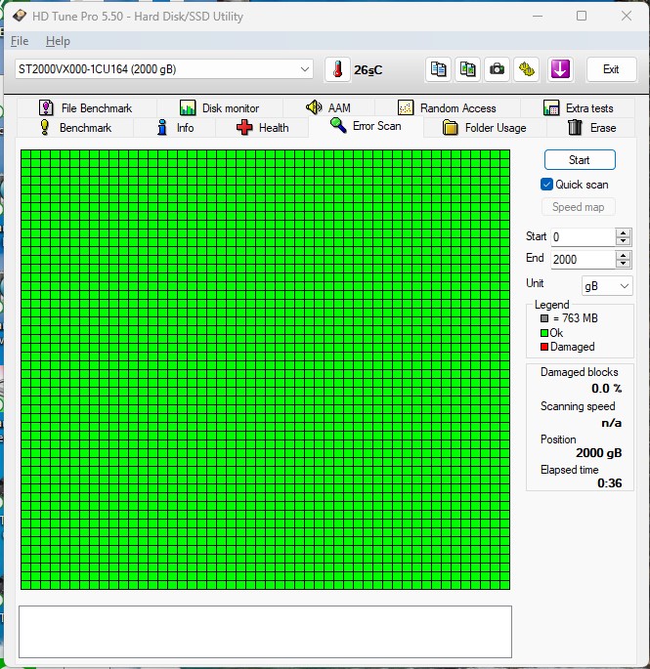Screen dimensions: 650x669
Task: Open the Health tab
Action: pyautogui.click(x=262, y=128)
